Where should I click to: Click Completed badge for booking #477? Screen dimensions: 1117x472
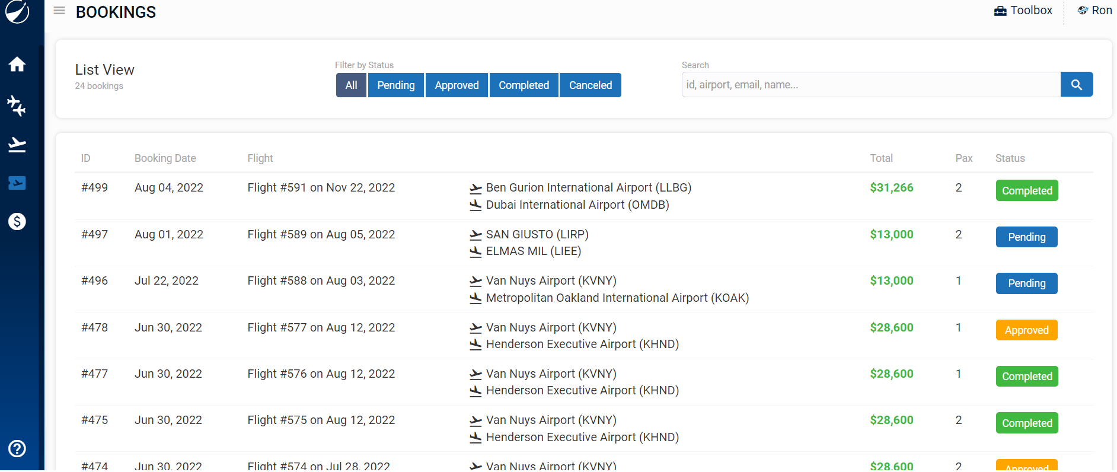1027,377
